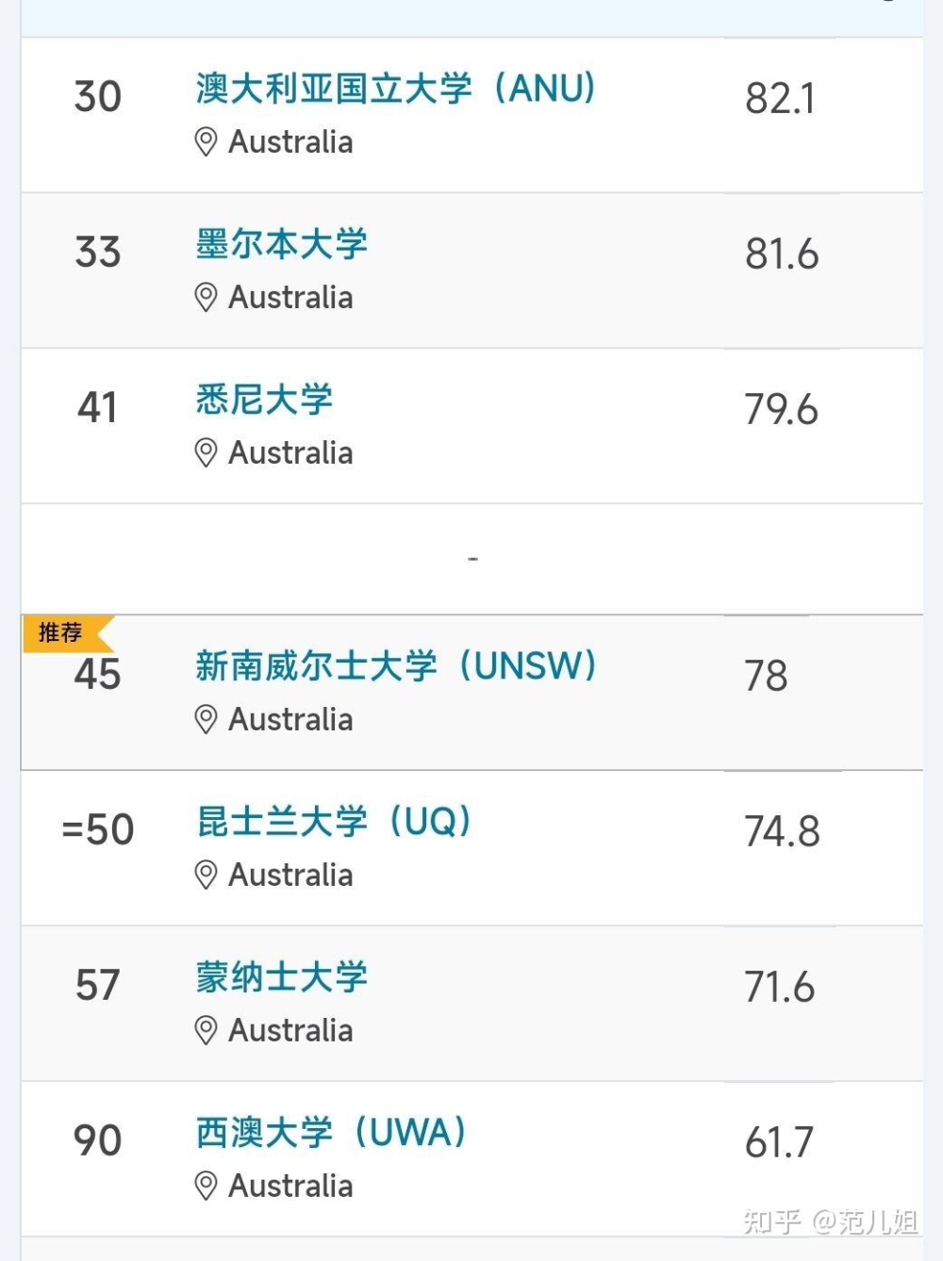
Task: Open 澳大利亚国立大学 (ANU) link
Action: (x=396, y=89)
